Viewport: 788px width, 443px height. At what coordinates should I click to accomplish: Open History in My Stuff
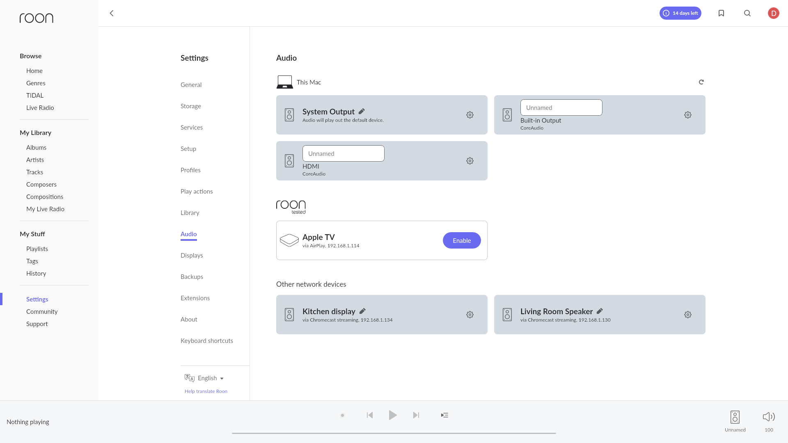tap(36, 274)
